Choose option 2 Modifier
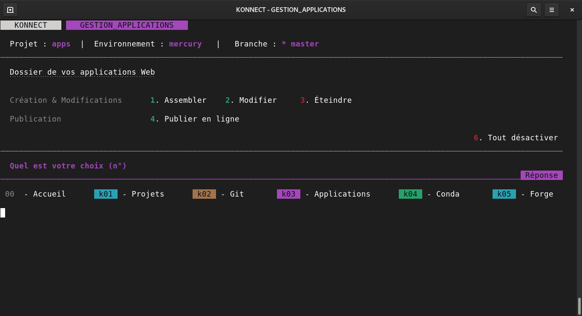Screen dimensions: 582x316 251,100
